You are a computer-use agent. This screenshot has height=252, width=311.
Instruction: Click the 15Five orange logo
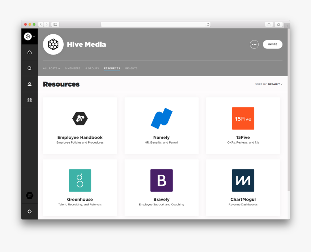tap(243, 118)
